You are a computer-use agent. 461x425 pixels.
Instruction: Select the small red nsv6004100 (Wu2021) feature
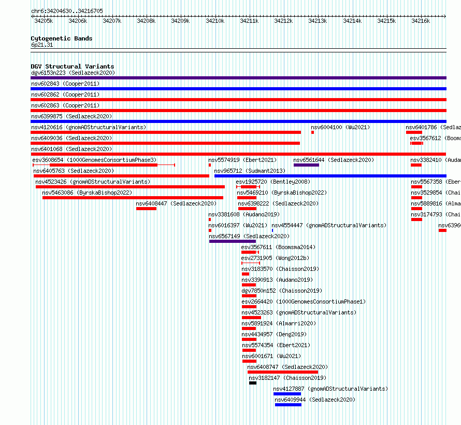(312, 132)
